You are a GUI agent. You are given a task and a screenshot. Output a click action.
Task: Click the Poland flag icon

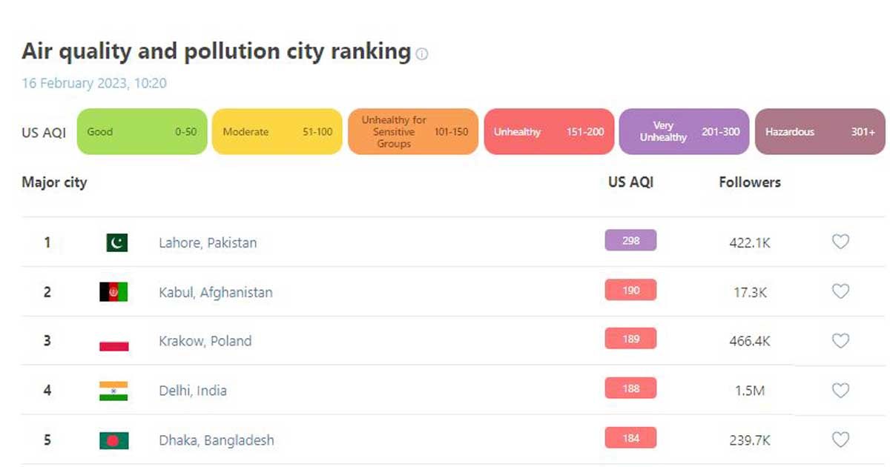point(113,342)
